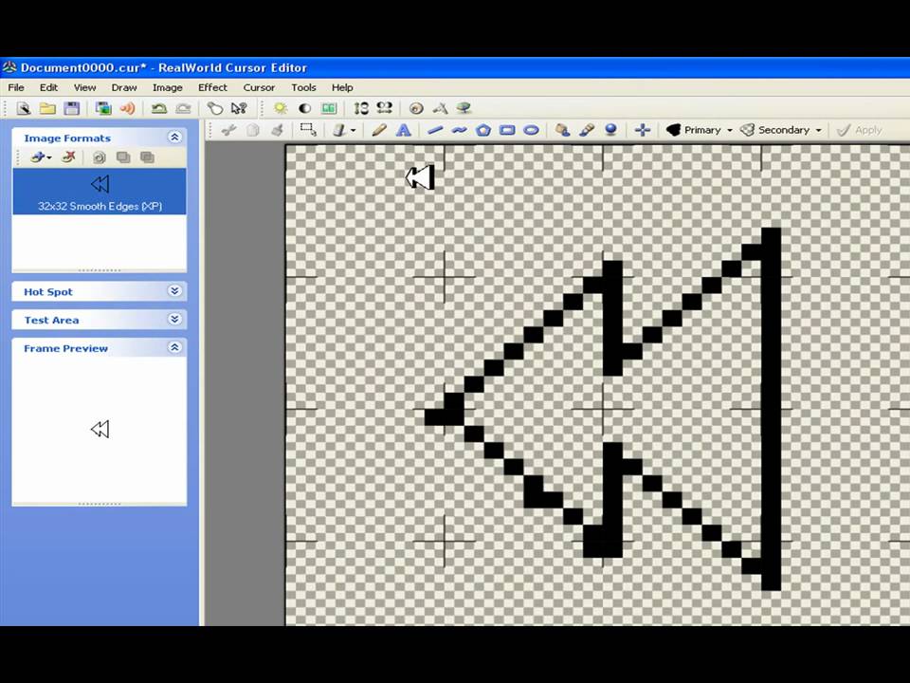910x683 pixels.
Task: Click the blue sphere tool icon
Action: pos(610,130)
